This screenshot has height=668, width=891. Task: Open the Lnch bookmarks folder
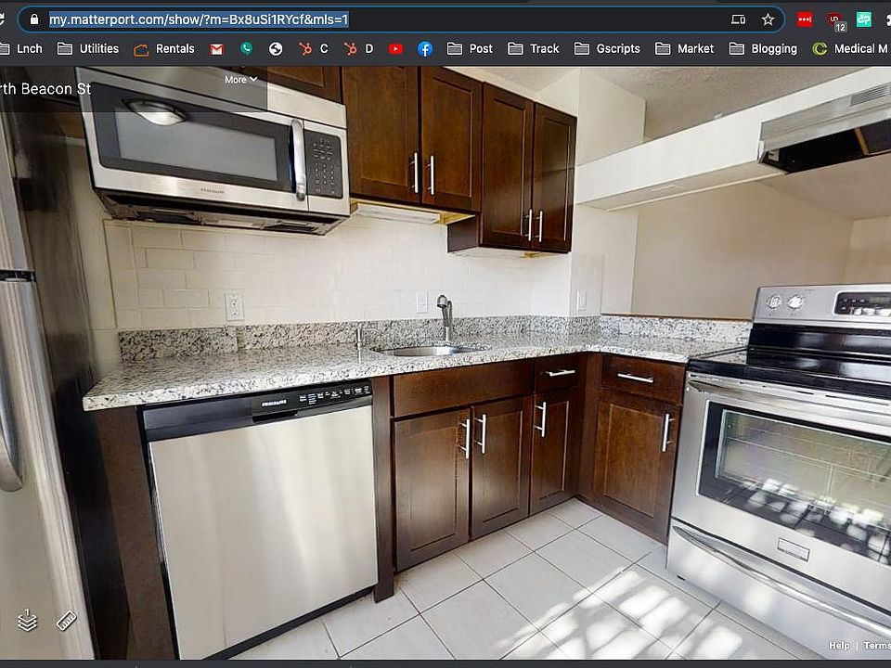(x=21, y=49)
